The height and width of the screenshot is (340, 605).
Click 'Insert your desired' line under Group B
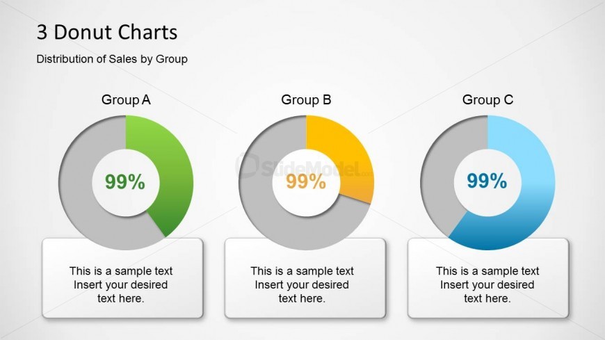(302, 285)
